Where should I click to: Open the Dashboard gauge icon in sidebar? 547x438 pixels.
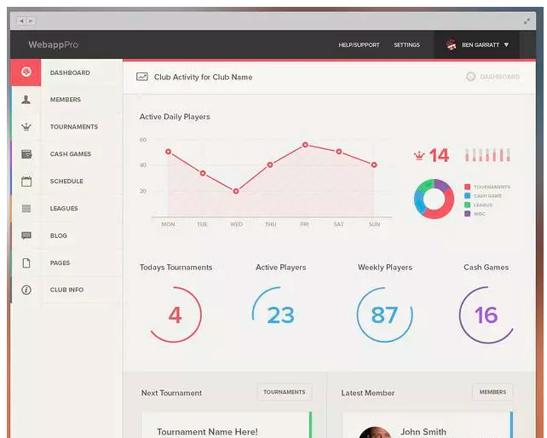(26, 72)
